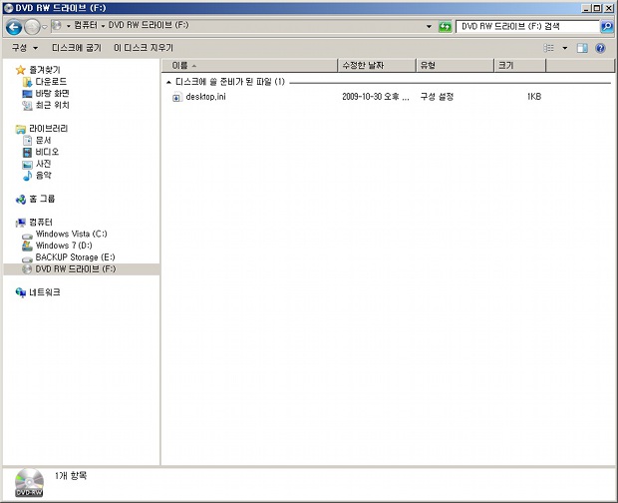Select 네트워크 in the navigation pane
This screenshot has width=618, height=503.
(x=45, y=292)
